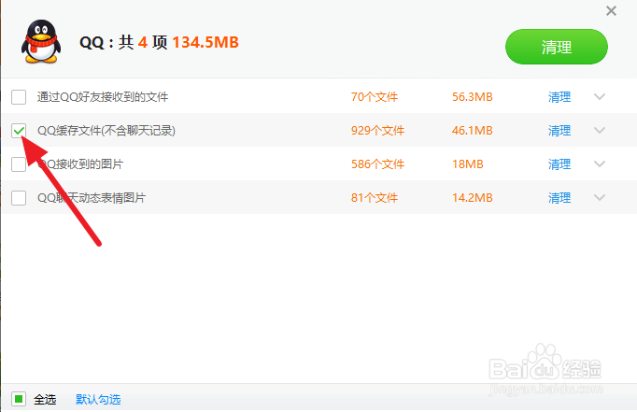The height and width of the screenshot is (412, 637).
Task: Select the QQ接收到的图片 label
Action: pos(80,164)
